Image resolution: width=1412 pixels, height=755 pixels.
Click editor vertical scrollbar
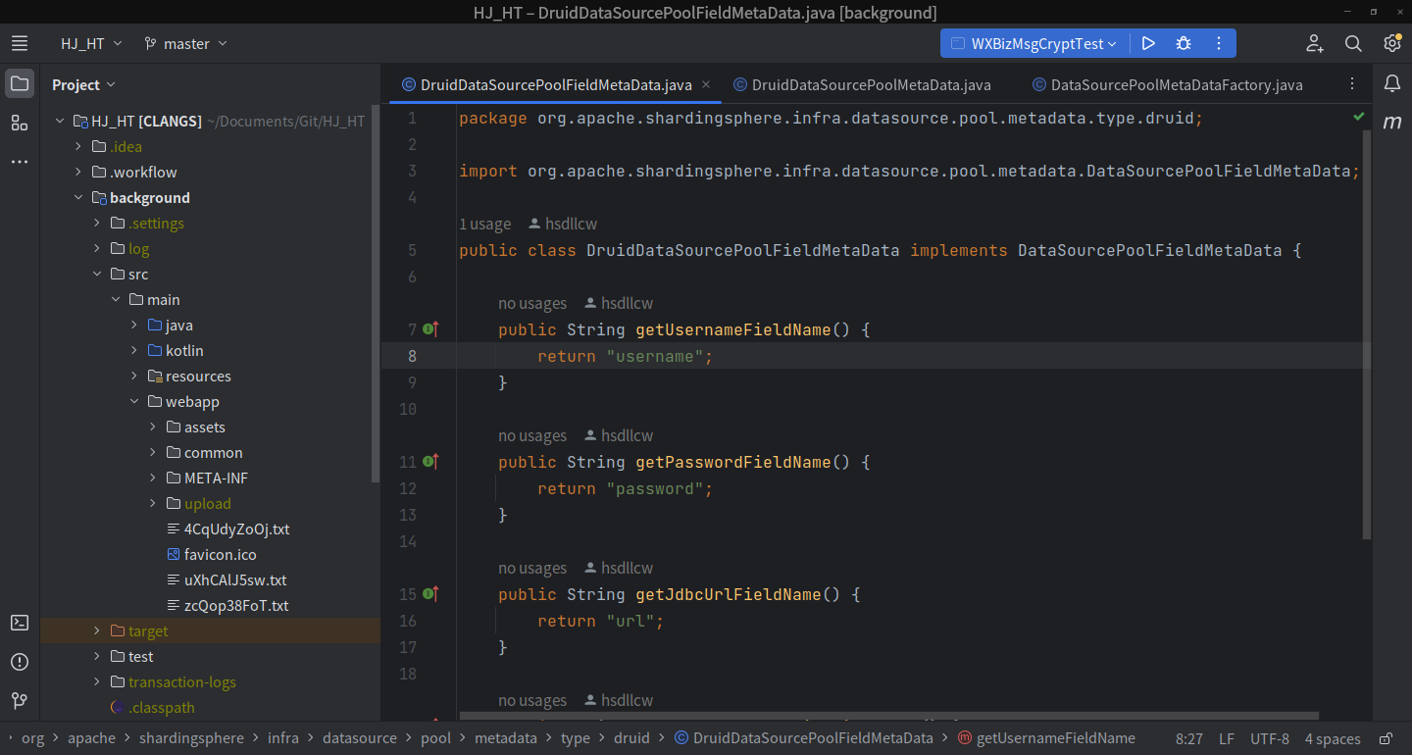coord(1367,333)
